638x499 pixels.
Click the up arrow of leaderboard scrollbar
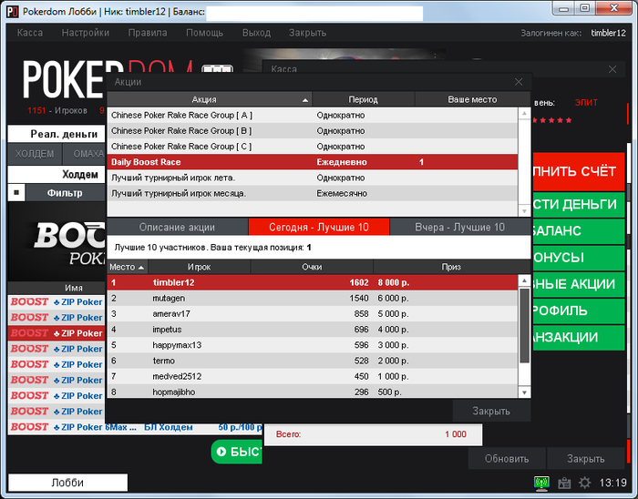click(x=524, y=280)
